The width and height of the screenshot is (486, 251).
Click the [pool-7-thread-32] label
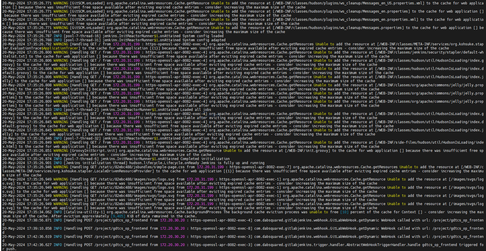82,138
